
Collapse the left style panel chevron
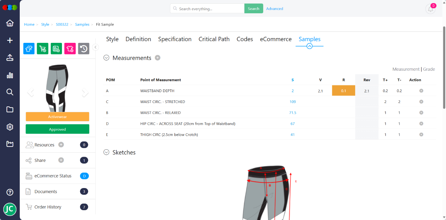click(96, 48)
